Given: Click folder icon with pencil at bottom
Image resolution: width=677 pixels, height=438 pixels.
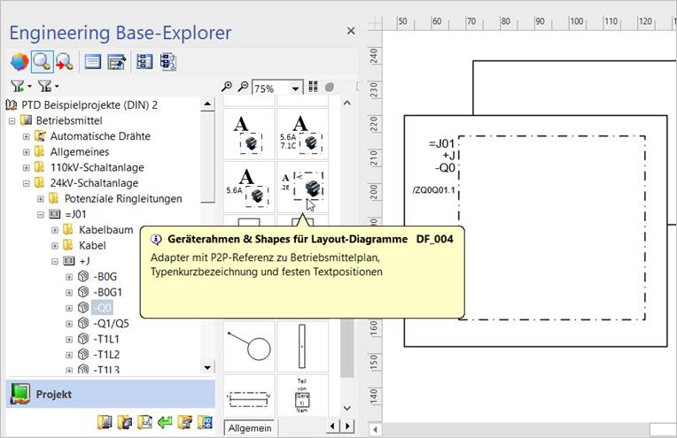Looking at the screenshot, I should click(184, 422).
